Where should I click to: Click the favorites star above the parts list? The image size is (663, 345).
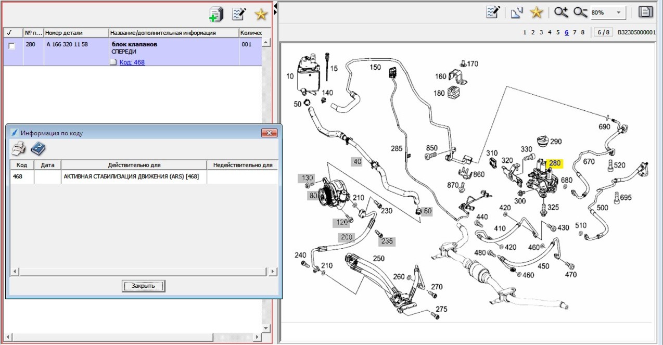point(261,14)
